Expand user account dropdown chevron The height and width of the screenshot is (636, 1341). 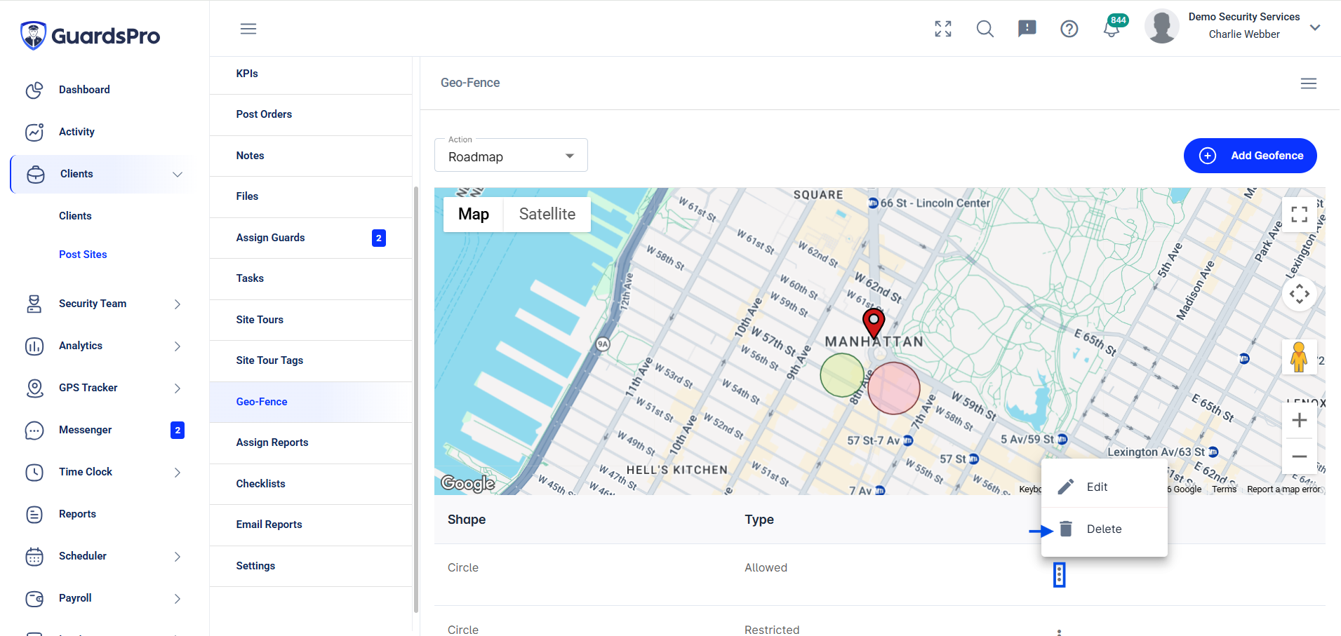click(1315, 27)
